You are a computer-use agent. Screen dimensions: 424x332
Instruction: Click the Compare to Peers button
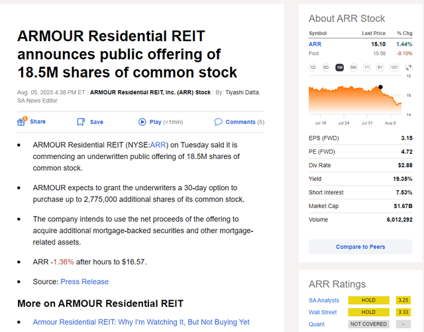coord(360,247)
